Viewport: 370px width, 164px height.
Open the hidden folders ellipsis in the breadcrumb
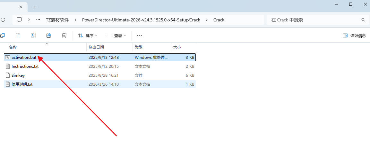tap(38, 20)
